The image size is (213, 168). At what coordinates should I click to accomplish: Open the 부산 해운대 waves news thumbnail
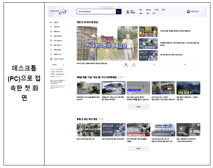(138, 130)
